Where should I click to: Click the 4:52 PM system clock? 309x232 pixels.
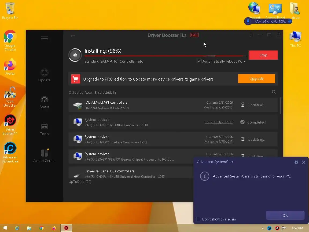[297, 228]
